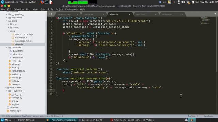Collapse the chatproject folder
The image size is (218, 122).
(5, 88)
